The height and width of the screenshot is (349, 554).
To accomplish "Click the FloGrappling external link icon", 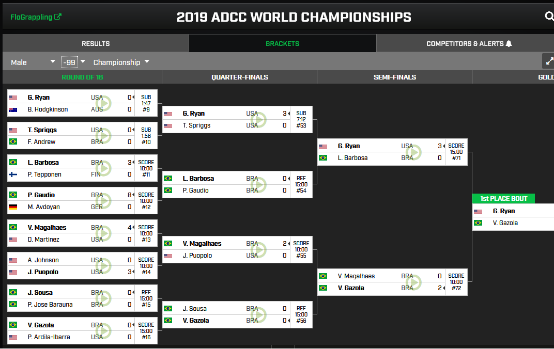I will click(x=57, y=17).
